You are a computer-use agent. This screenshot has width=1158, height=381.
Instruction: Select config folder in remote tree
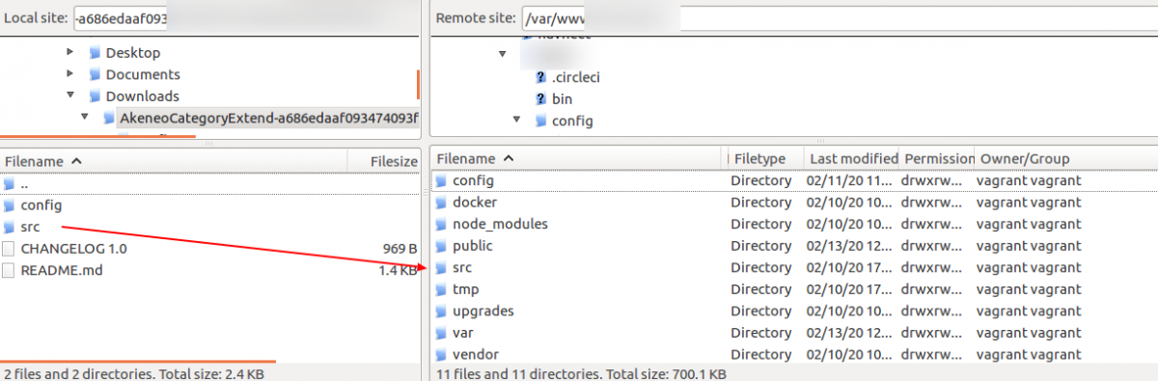[572, 121]
